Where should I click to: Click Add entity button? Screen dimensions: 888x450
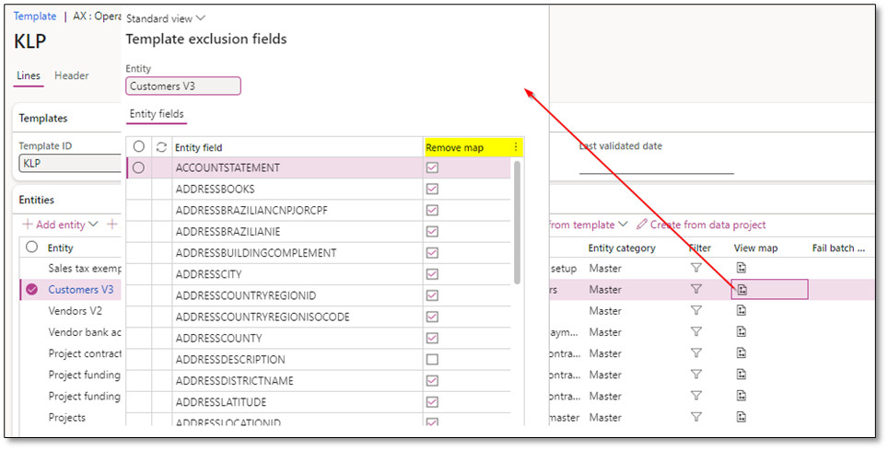[x=60, y=225]
